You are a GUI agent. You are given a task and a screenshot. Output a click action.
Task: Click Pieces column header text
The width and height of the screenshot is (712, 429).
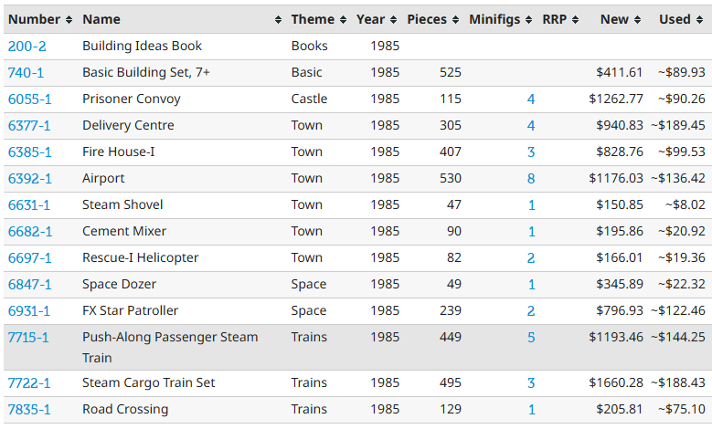point(427,19)
